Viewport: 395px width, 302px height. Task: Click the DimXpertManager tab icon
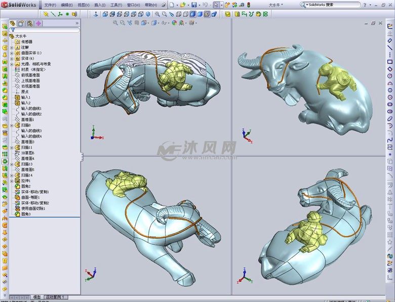click(x=39, y=23)
